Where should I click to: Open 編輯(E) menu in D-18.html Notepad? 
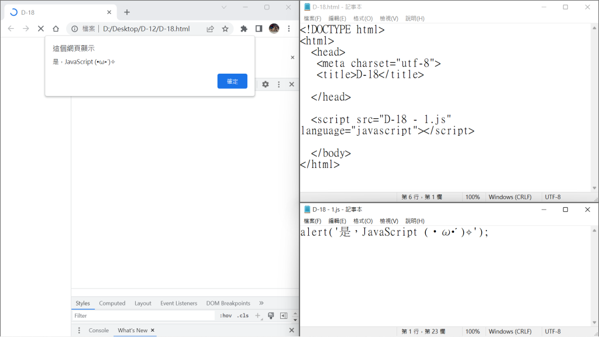(337, 18)
